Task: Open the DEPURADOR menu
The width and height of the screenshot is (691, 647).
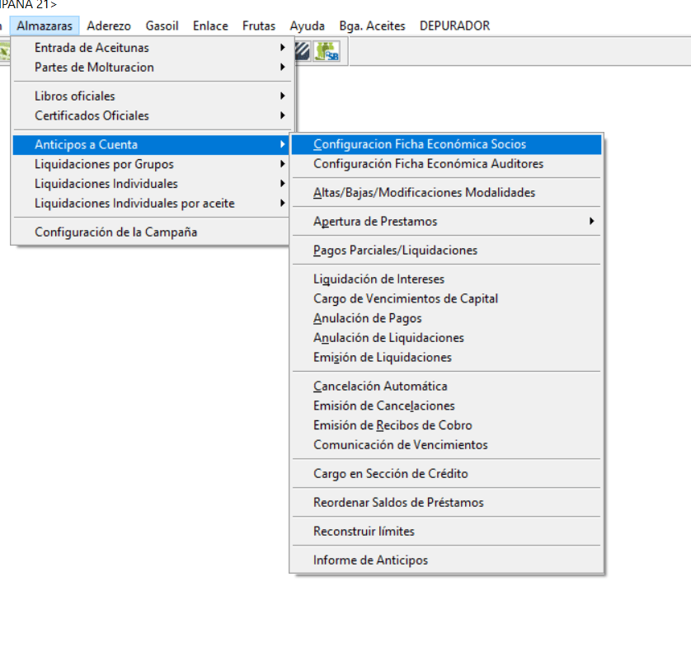Action: (454, 26)
